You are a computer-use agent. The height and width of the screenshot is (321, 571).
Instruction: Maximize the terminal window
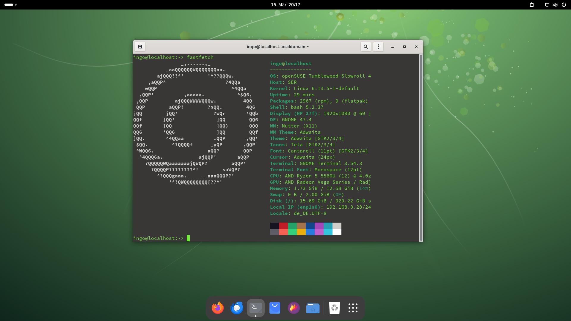pos(404,47)
